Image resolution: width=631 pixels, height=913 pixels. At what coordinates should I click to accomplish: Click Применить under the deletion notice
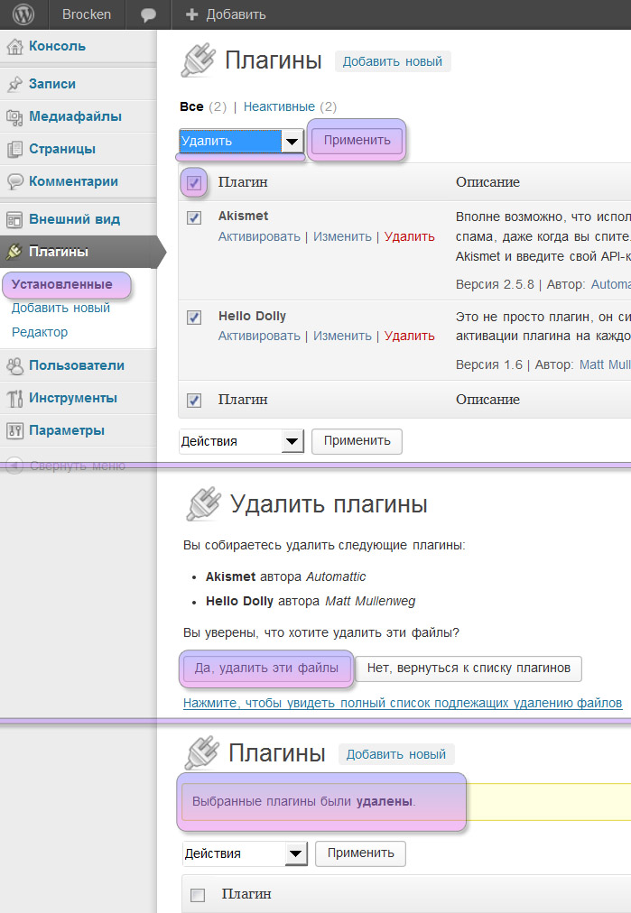(360, 853)
